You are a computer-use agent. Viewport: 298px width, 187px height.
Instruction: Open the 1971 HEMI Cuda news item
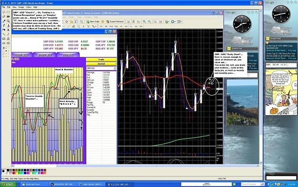tap(281, 48)
